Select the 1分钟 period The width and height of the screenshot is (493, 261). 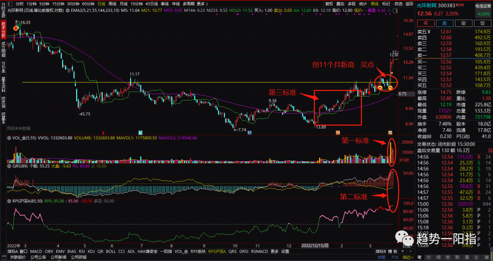[x=31, y=4]
